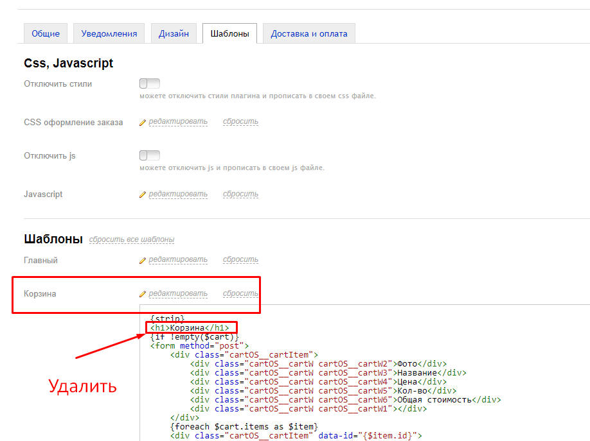Viewport: 590px width, 441px height.
Task: Click сбросить for CSS оформление заказа
Action: coord(240,121)
